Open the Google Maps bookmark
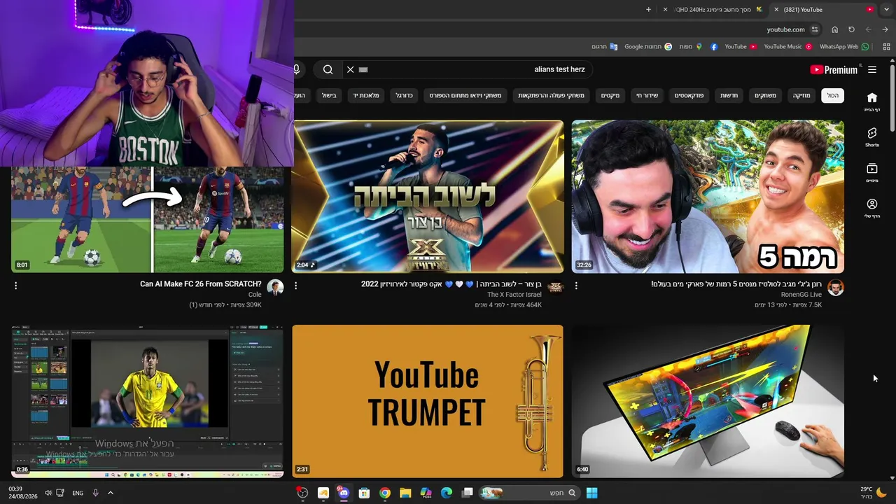896x504 pixels. click(690, 47)
